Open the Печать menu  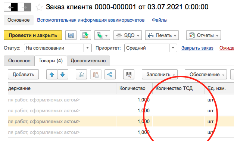click(162, 35)
